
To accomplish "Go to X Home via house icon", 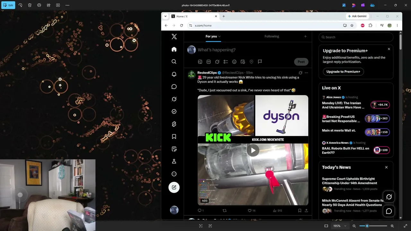I will click(174, 49).
